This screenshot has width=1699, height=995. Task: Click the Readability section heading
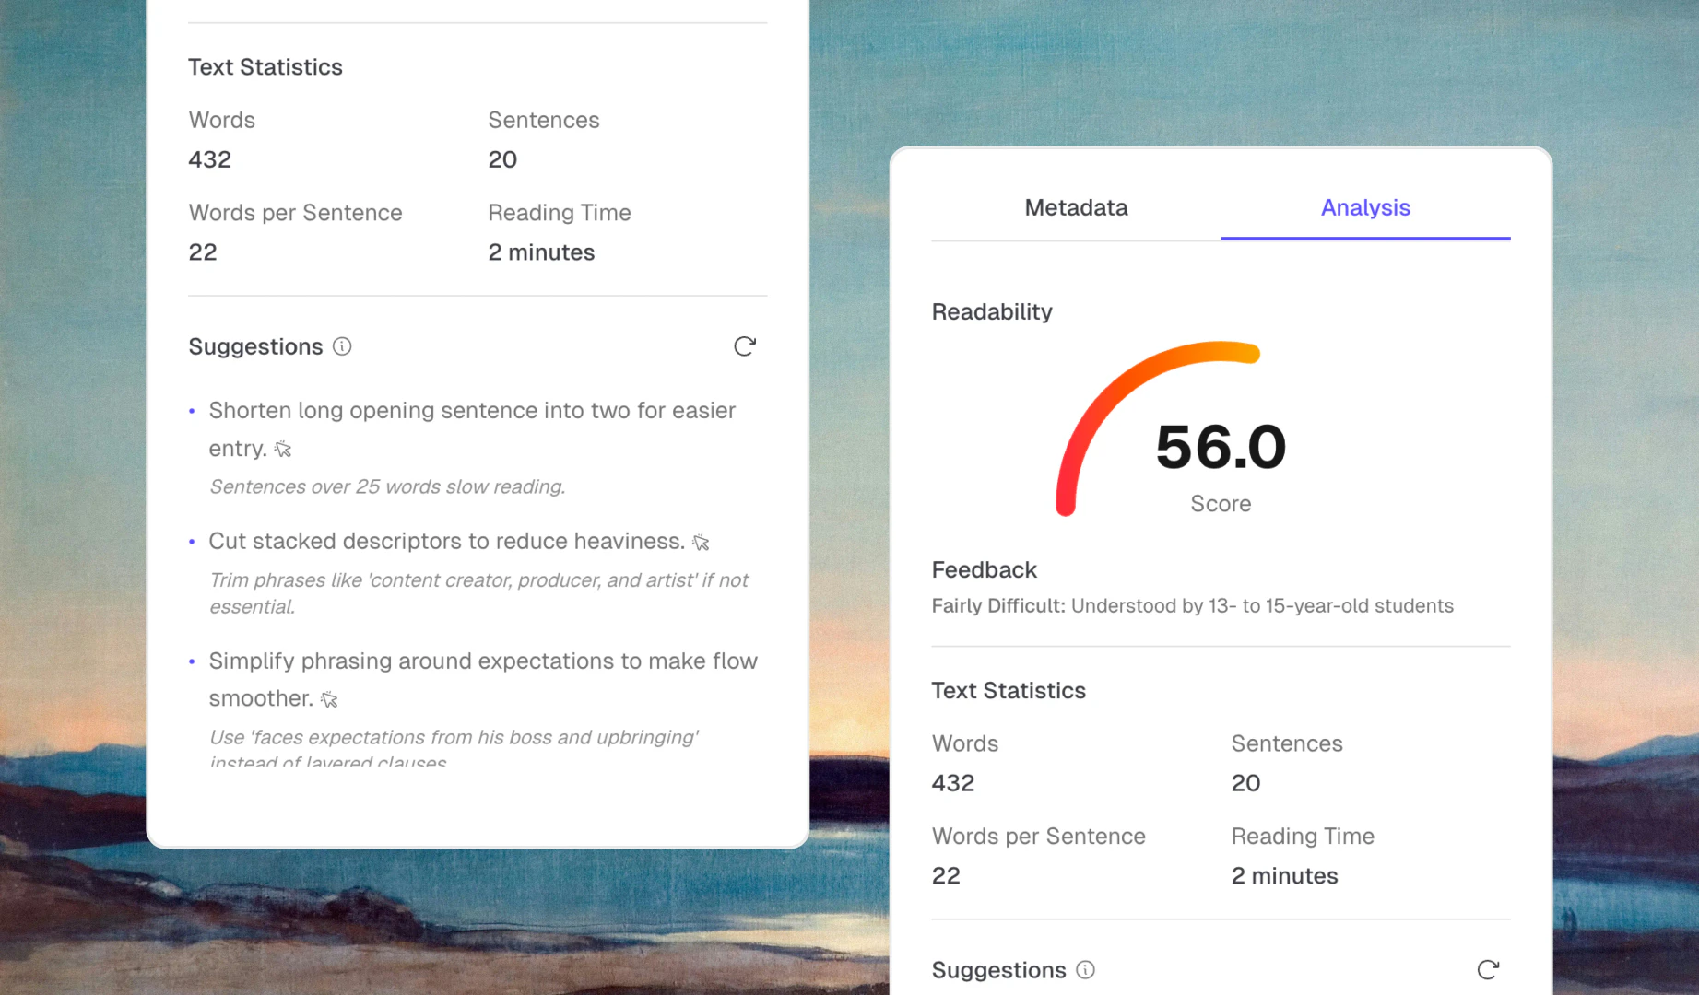click(x=992, y=311)
